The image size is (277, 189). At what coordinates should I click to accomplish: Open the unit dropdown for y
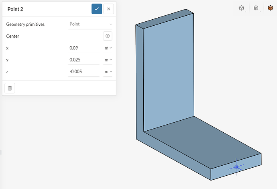point(108,60)
